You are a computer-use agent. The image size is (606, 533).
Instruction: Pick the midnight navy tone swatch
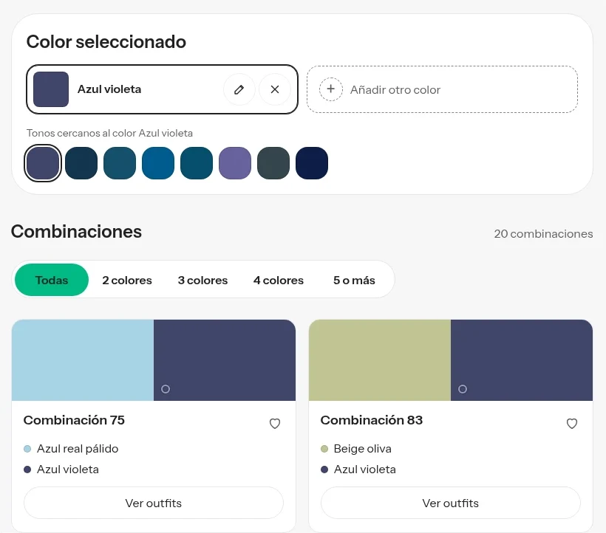click(312, 163)
